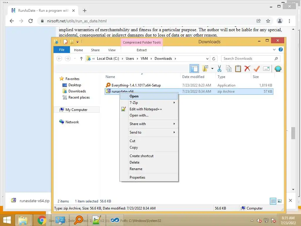Image resolution: width=301 pixels, height=226 pixels.
Task: Toggle the preview pane layout icon in toolbar
Action: pos(194,69)
